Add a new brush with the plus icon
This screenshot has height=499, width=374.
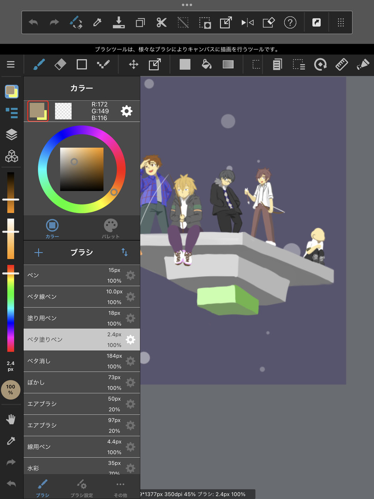click(38, 253)
